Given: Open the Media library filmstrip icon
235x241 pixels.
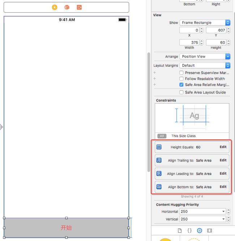Looking at the screenshot, I should click(209, 231).
